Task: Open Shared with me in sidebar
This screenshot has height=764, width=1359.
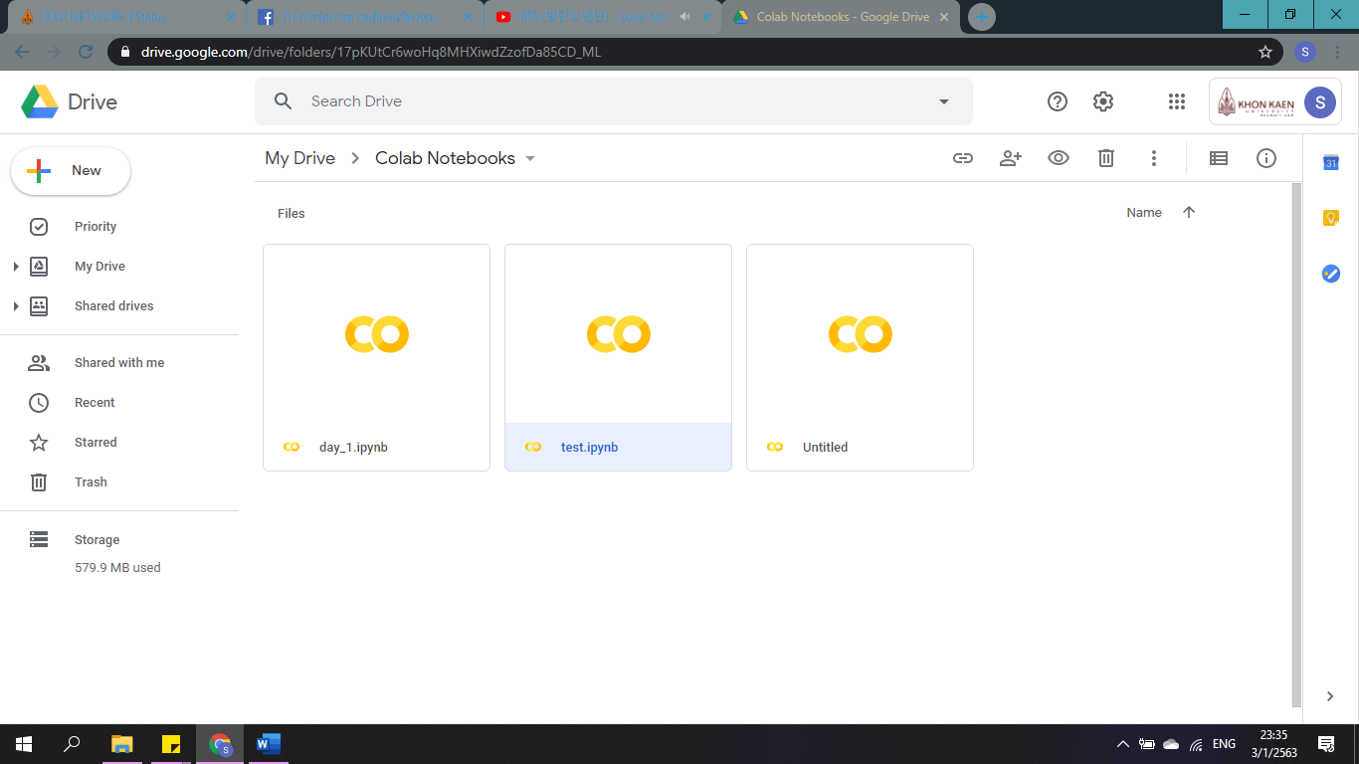Action: click(x=119, y=363)
